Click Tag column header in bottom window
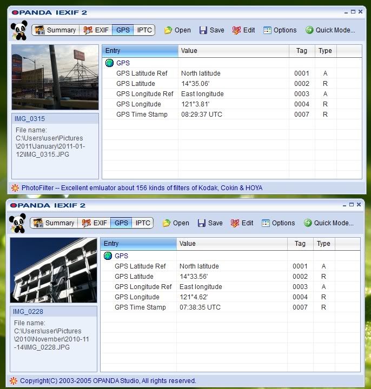 [300, 244]
